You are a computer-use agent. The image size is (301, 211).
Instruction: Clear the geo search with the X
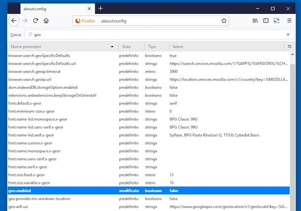tap(288, 35)
